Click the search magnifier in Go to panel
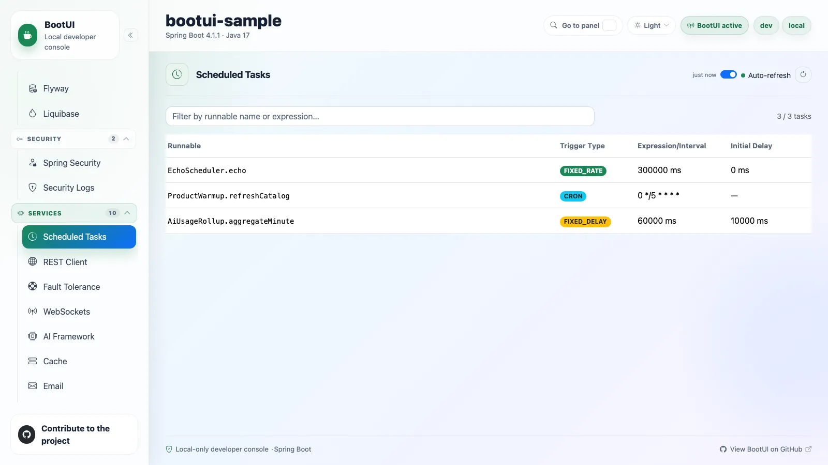This screenshot has width=828, height=465. (554, 25)
